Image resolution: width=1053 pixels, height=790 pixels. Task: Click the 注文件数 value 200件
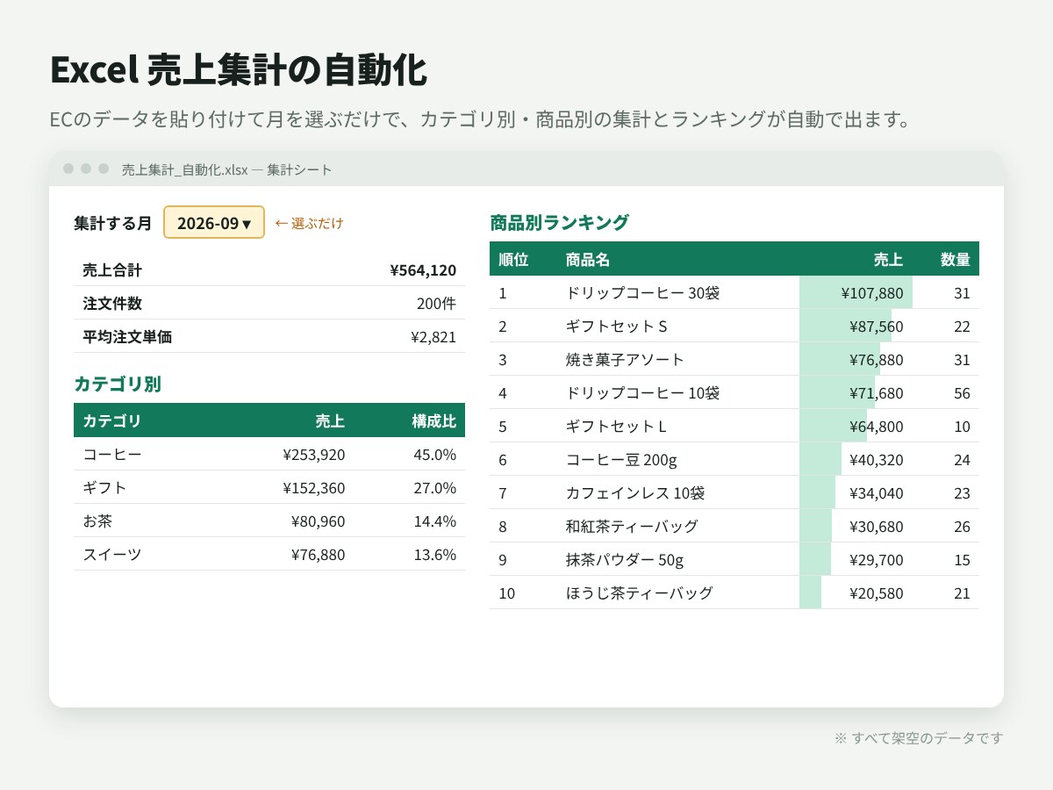coord(436,304)
